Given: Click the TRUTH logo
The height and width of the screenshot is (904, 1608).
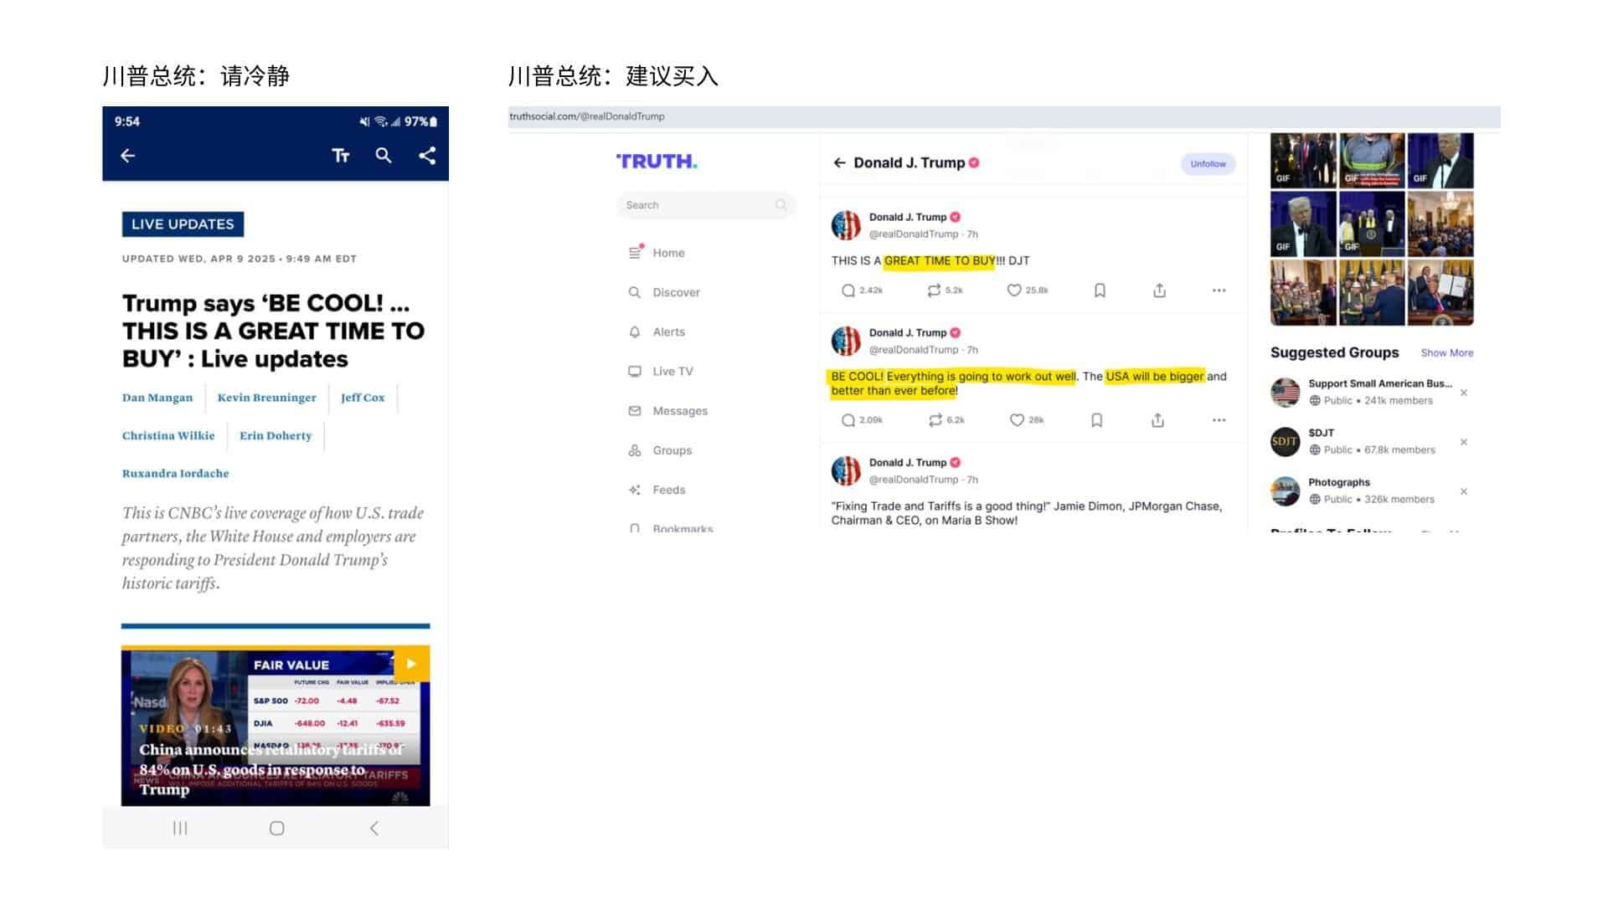Looking at the screenshot, I should click(657, 162).
